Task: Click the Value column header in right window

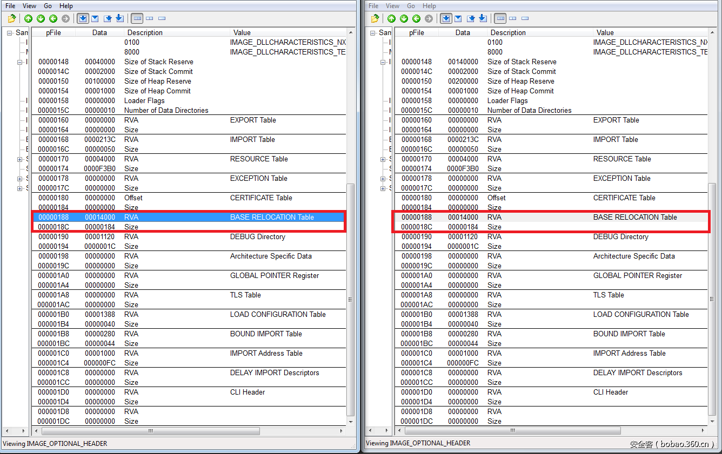Action: click(x=605, y=32)
